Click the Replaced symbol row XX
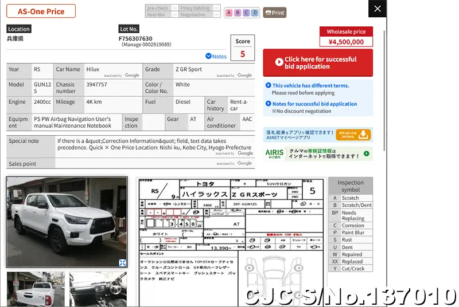The image size is (459, 307). [x=351, y=261]
